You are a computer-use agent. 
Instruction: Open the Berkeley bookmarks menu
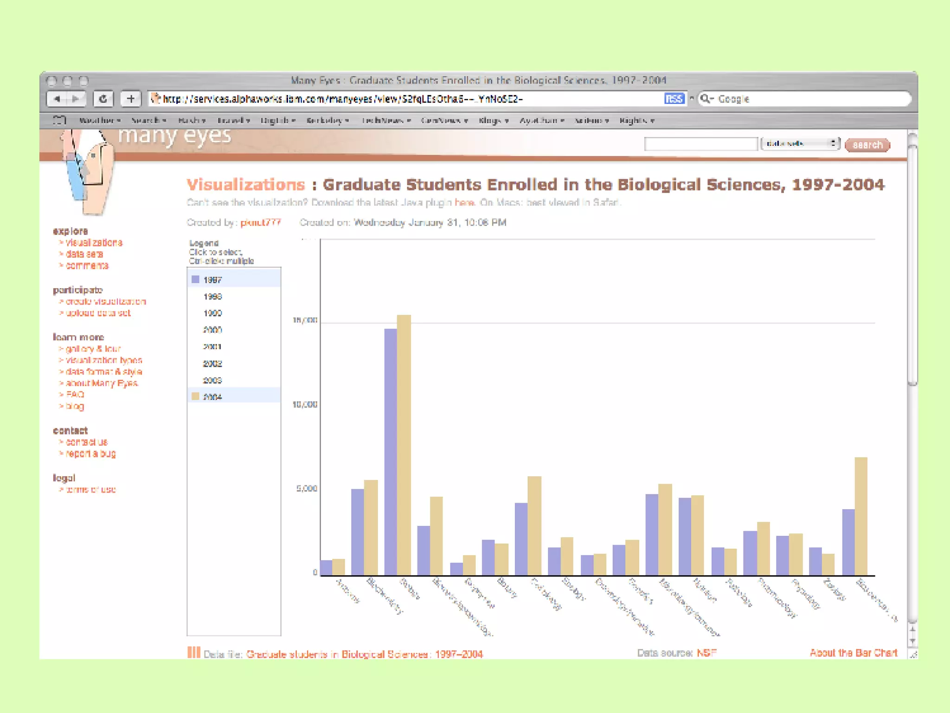coord(327,120)
